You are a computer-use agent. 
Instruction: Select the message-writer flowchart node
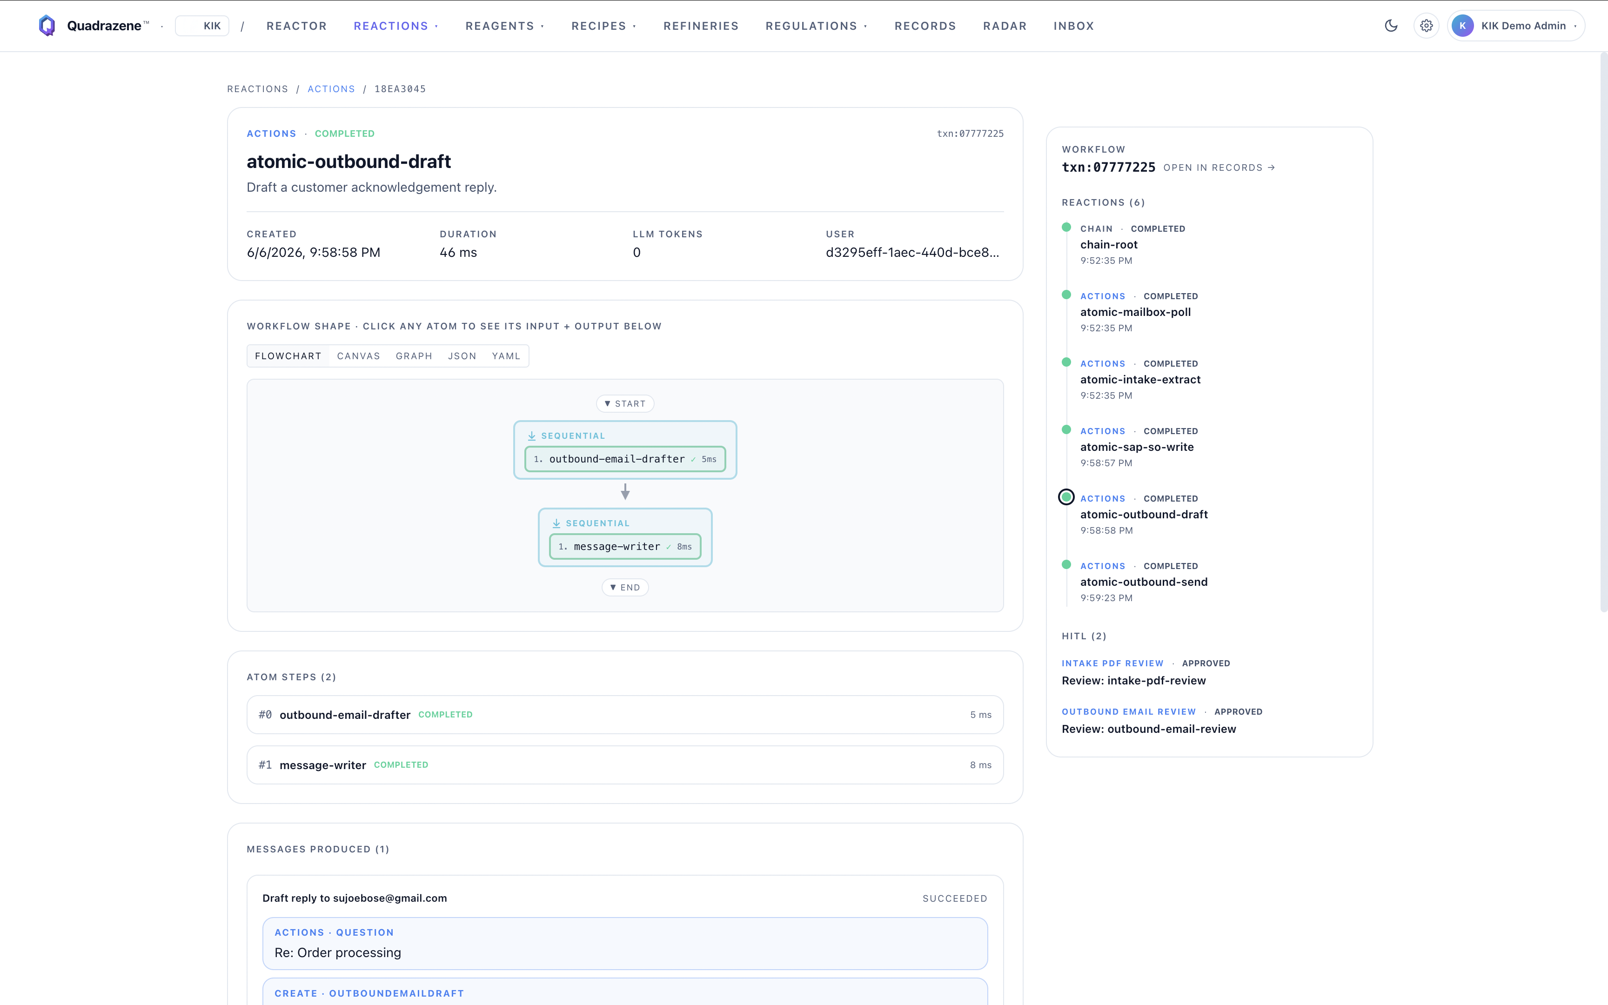624,547
